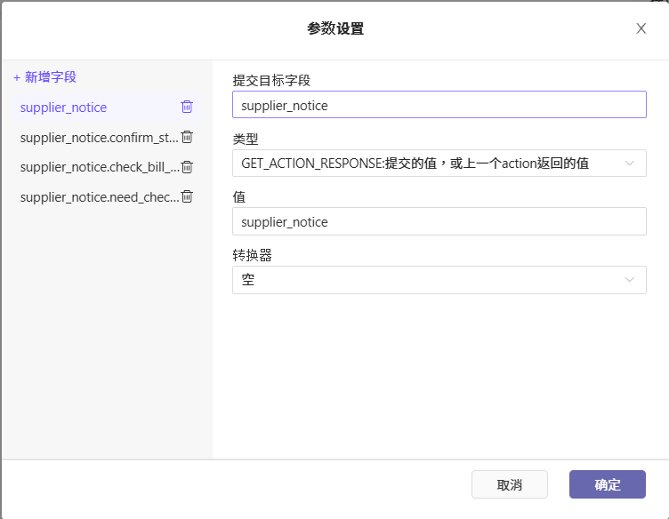Focus the 提交目标字段 input box
This screenshot has width=669, height=519.
439,105
